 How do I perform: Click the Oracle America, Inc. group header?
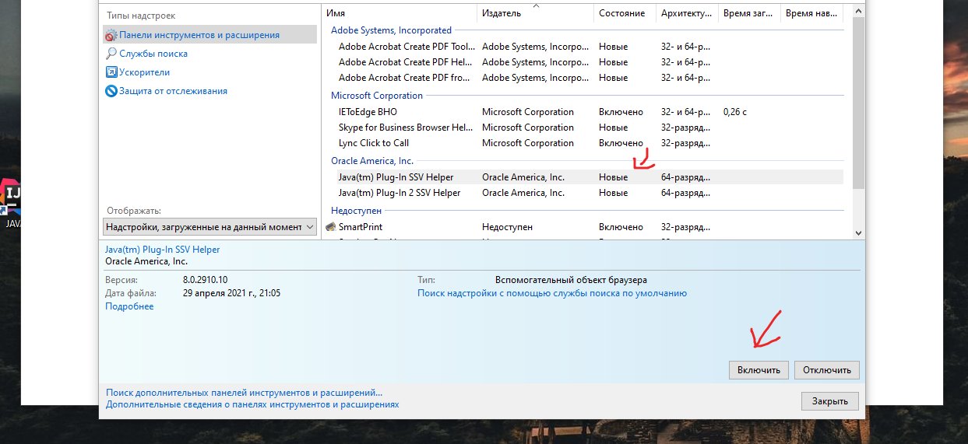pos(372,161)
